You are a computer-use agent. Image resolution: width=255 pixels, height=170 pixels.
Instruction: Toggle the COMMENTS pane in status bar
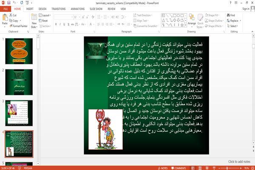point(178,168)
